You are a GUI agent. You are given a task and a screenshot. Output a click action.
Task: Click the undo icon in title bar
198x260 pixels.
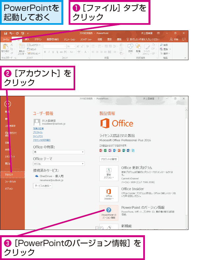pyautogui.click(x=11, y=33)
